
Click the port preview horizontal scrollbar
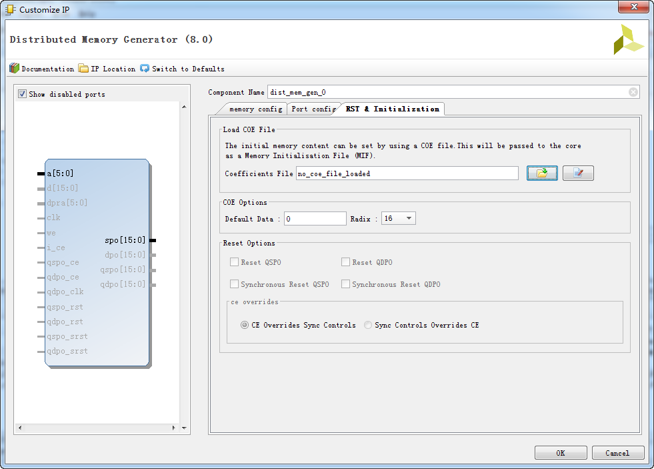click(97, 428)
